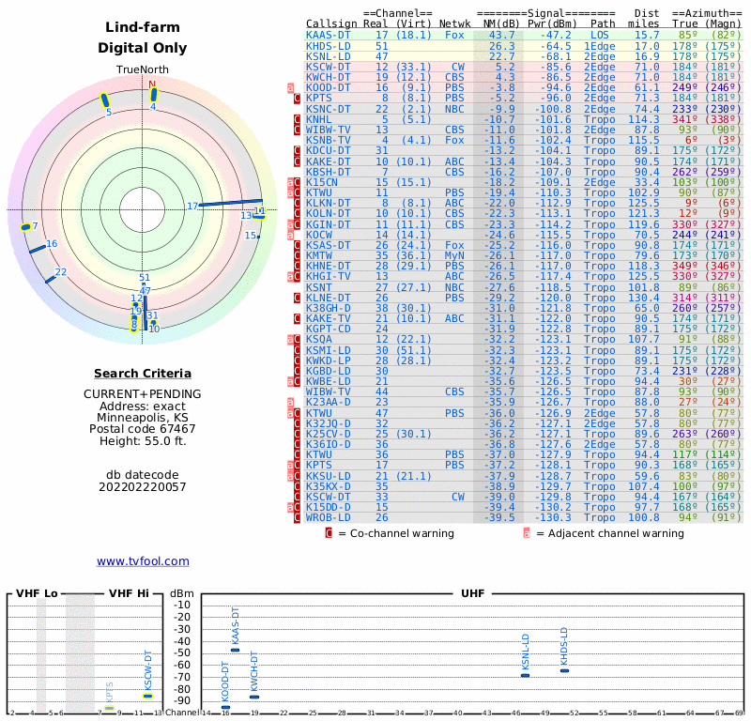Click the KGPT-CD callsign entry
The height and width of the screenshot is (721, 751).
(x=328, y=330)
